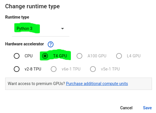Choose the A100 GPU radio circle
The height and width of the screenshot is (113, 156).
pyautogui.click(x=79, y=56)
